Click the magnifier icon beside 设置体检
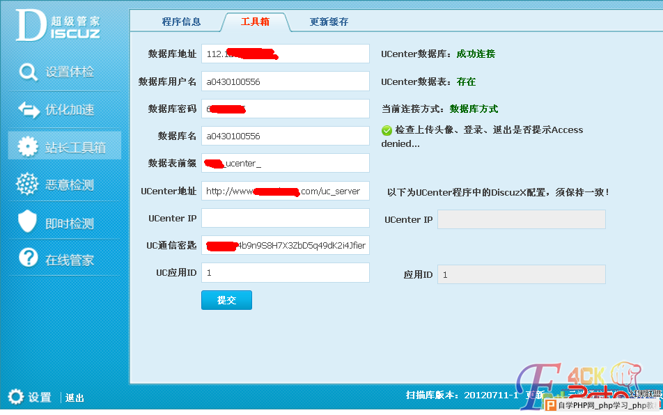Viewport: 663px width, 415px height. [x=29, y=72]
